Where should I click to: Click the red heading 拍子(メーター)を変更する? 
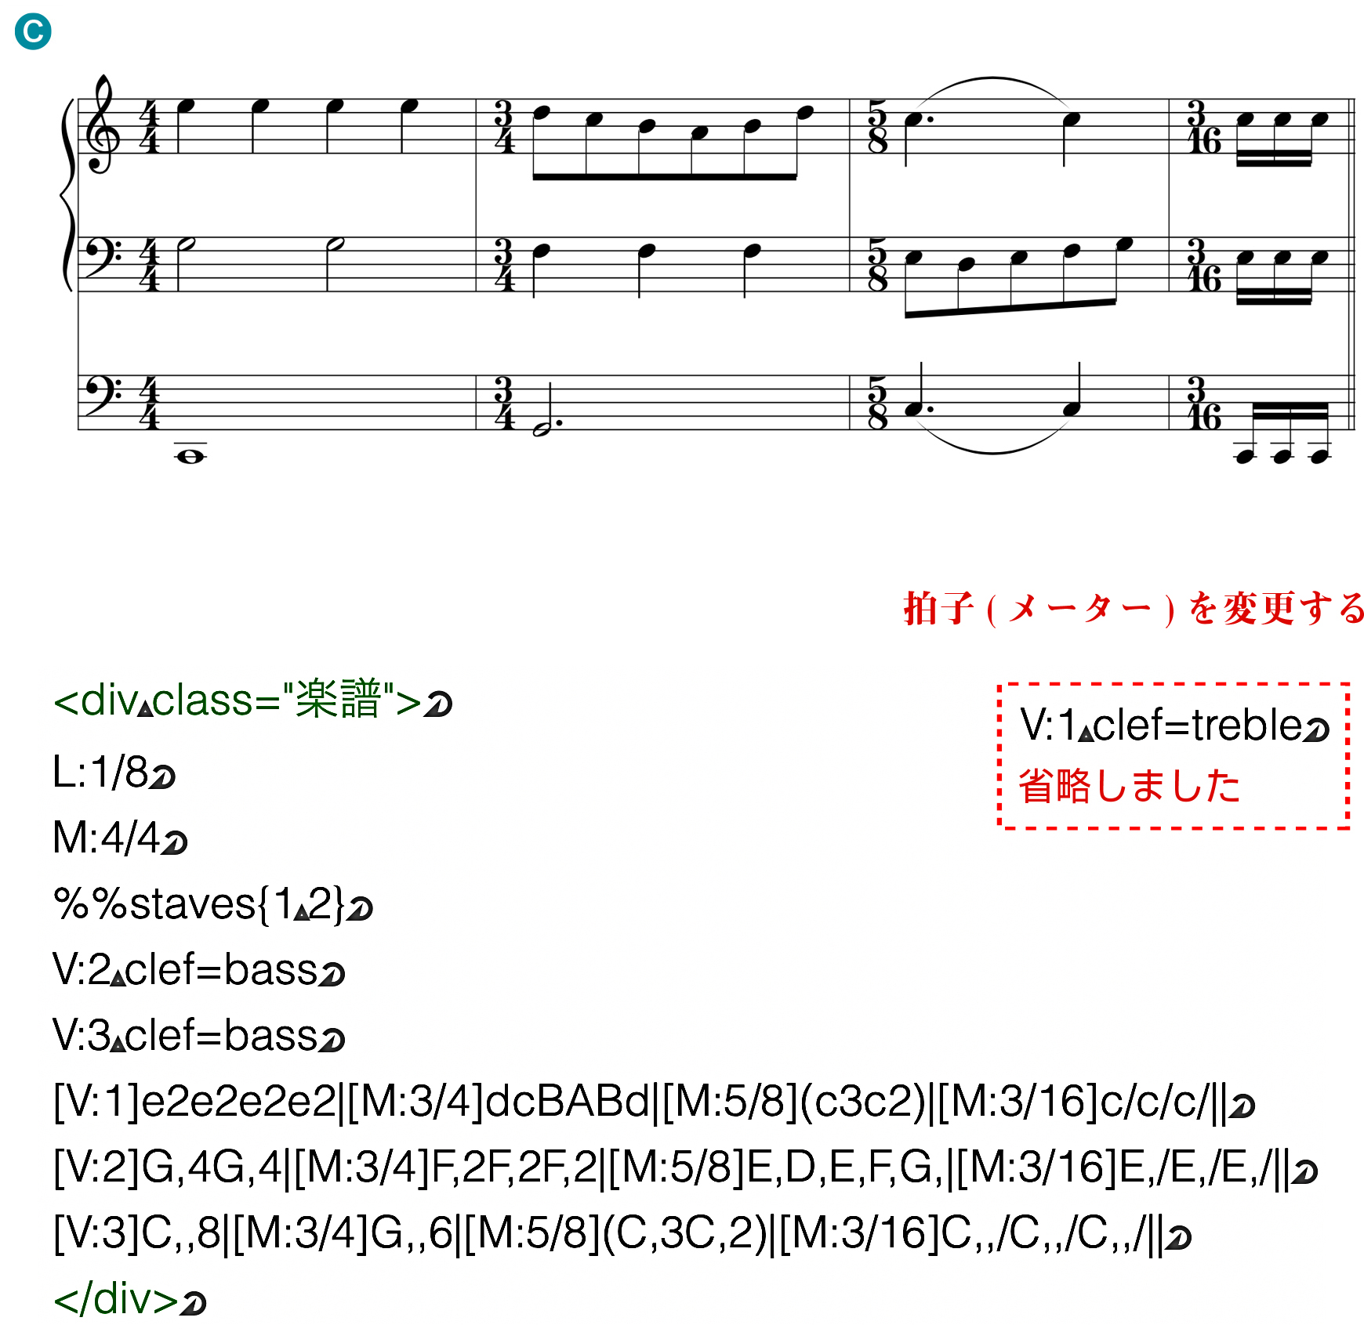(1135, 608)
